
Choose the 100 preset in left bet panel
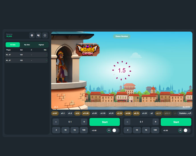pyautogui.click(x=83, y=130)
